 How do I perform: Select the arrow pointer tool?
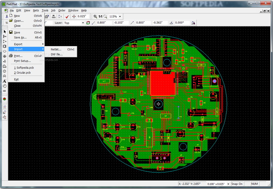(x=5, y=31)
